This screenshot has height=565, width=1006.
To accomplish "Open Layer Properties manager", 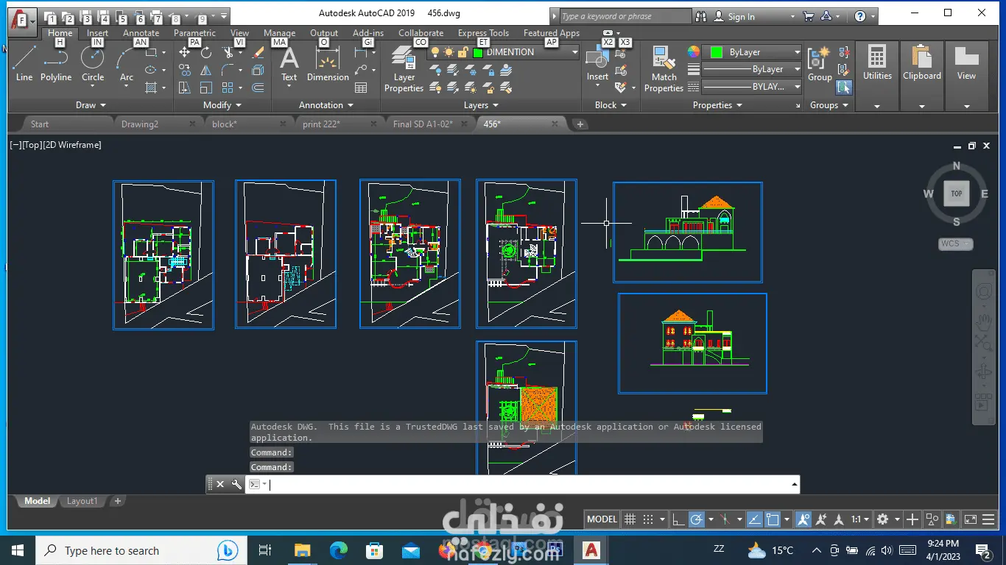I will (404, 68).
